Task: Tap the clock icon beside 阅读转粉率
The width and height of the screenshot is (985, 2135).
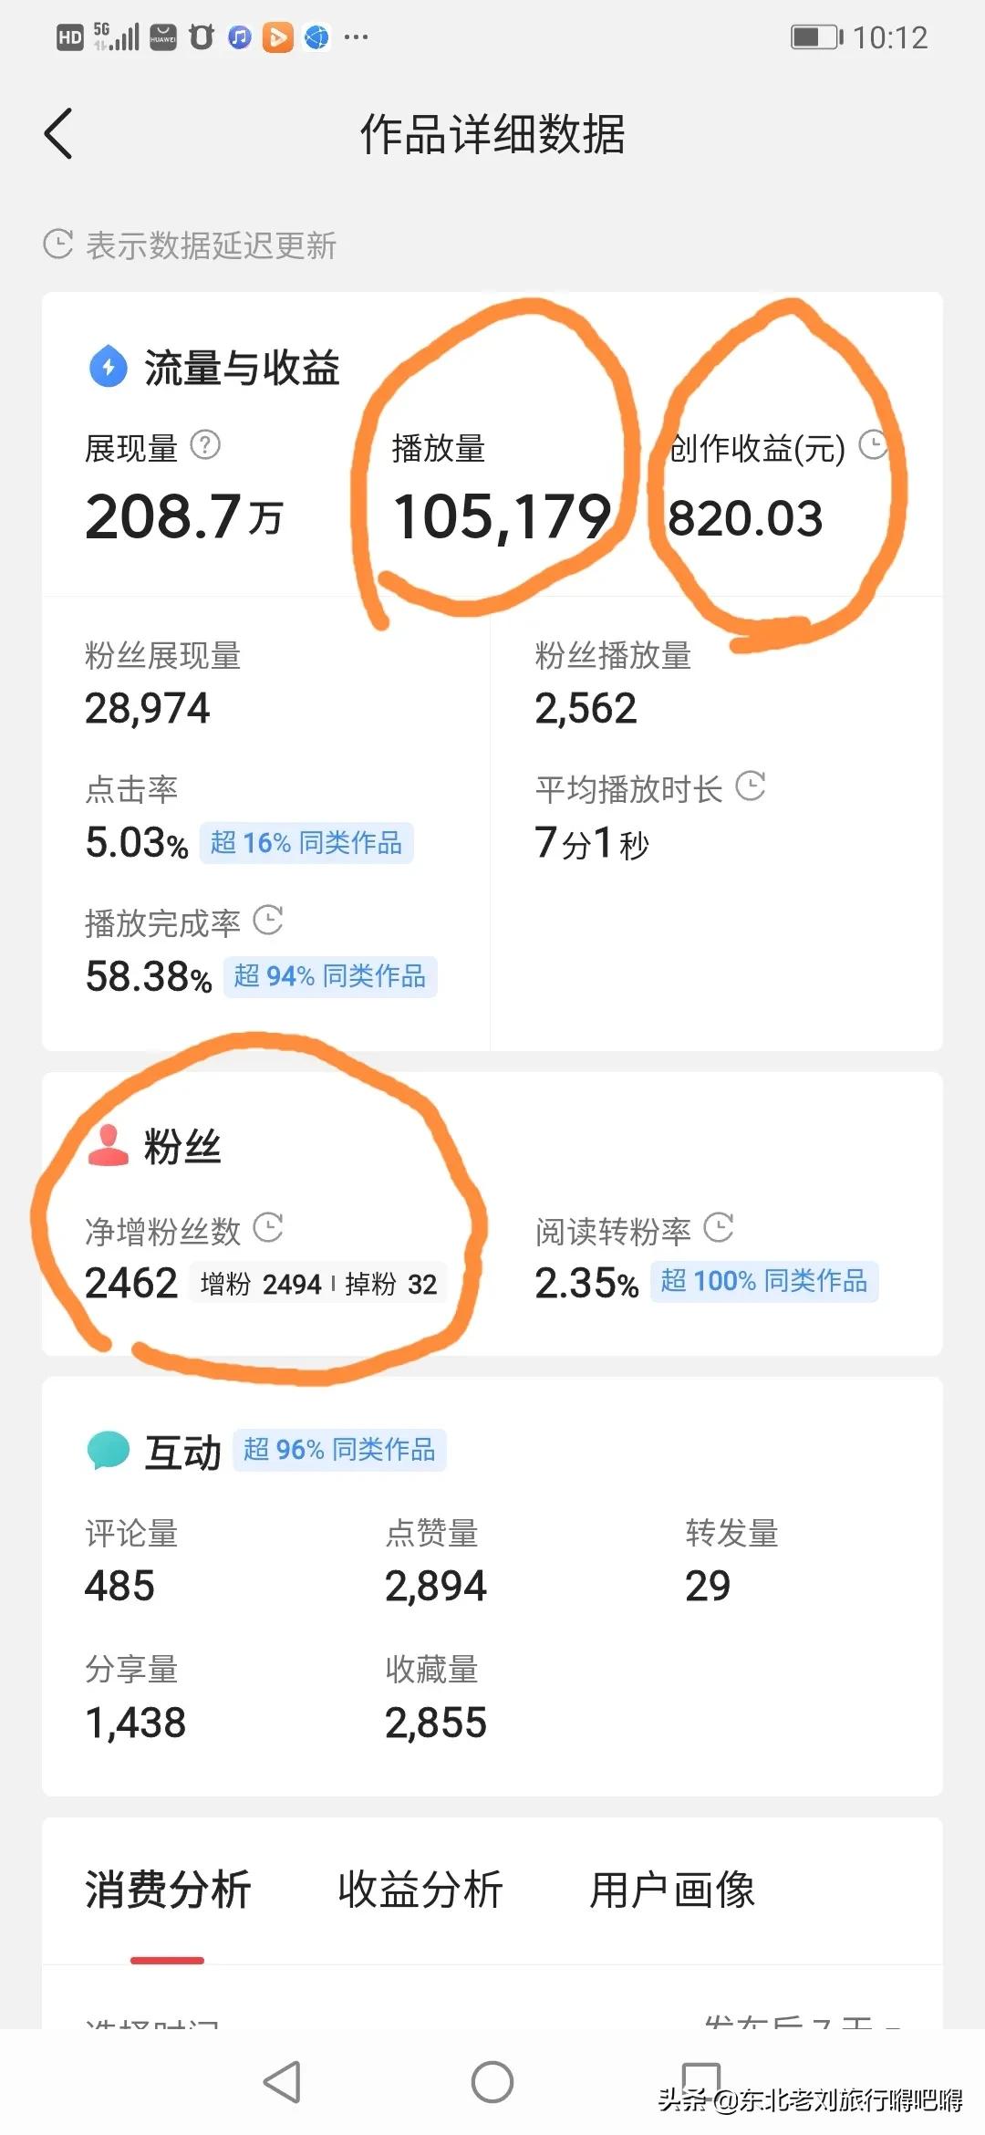Action: [x=719, y=1228]
